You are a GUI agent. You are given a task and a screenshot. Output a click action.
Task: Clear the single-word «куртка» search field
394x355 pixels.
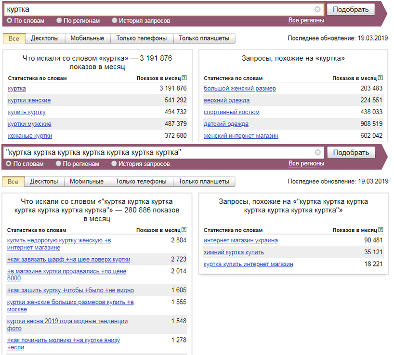(x=317, y=9)
